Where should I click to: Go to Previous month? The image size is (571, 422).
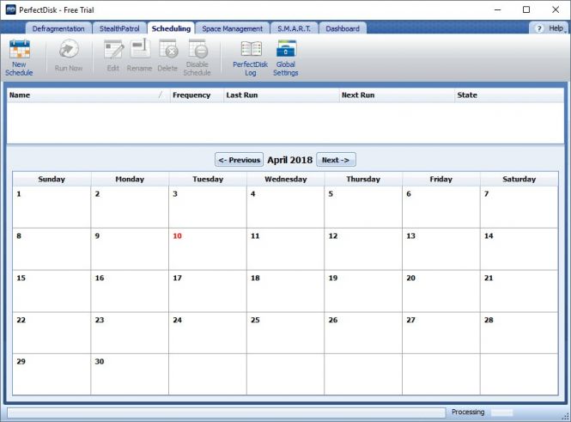click(239, 160)
